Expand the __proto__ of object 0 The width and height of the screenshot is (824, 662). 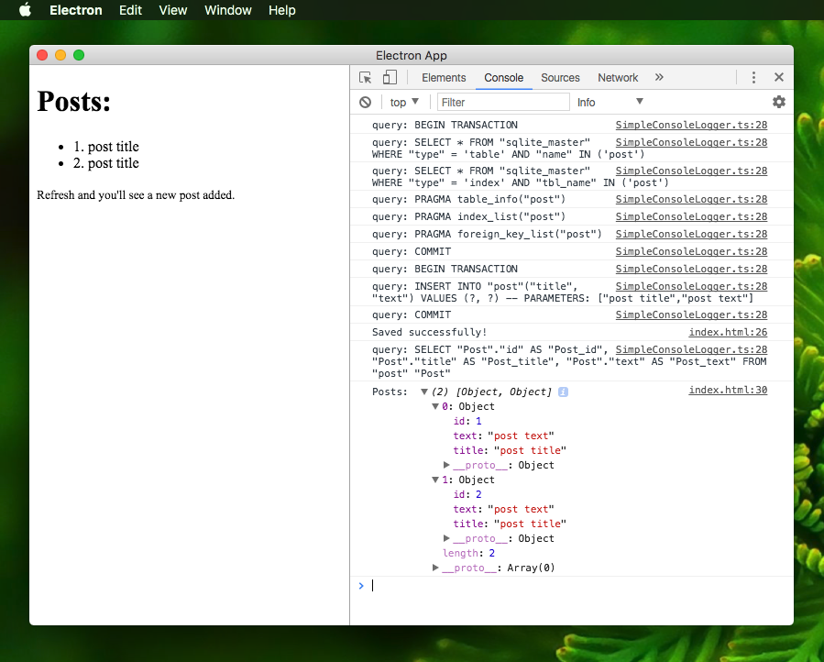click(x=446, y=465)
